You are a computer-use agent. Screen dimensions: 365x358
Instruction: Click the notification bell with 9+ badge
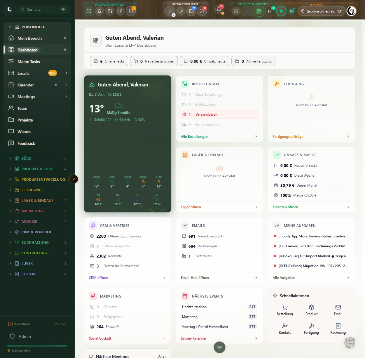(x=219, y=10)
